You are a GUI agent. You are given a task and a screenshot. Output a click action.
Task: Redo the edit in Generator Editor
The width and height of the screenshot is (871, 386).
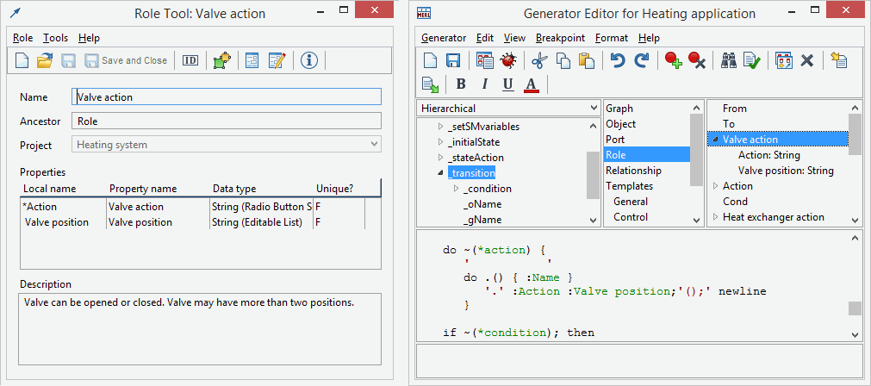(x=642, y=60)
